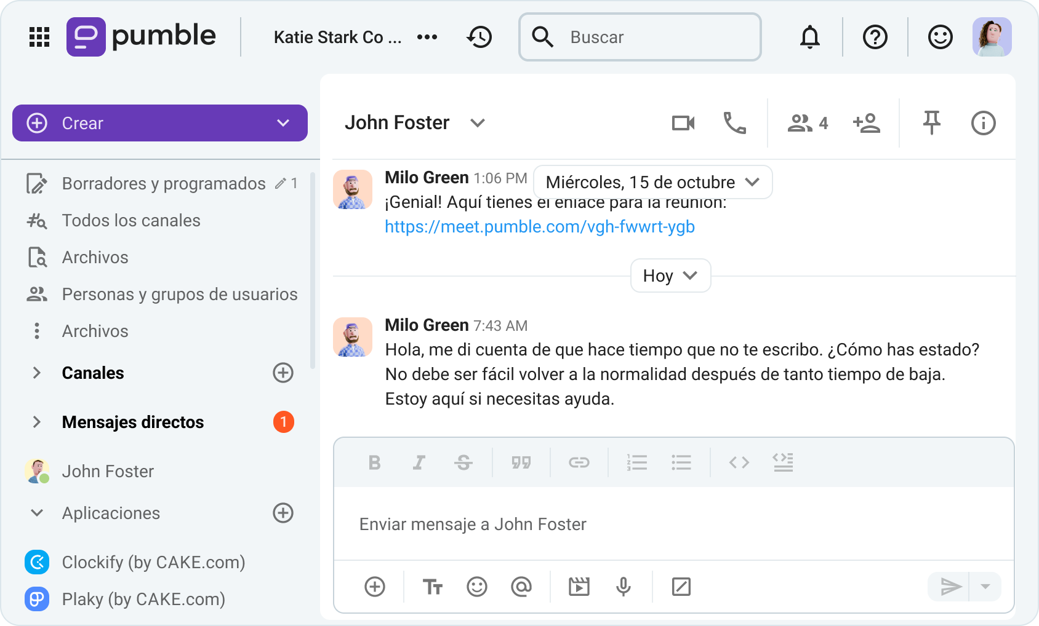
Task: Expand the Canales section
Action: point(37,373)
